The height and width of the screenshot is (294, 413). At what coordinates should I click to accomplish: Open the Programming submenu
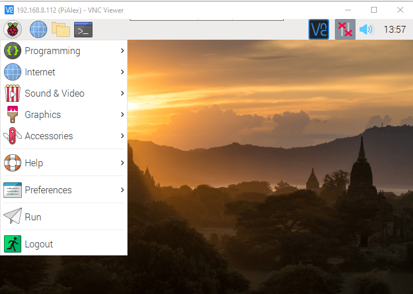(x=64, y=51)
